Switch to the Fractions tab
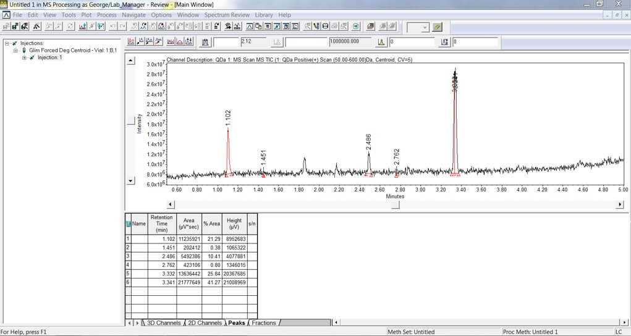Screen dimensions: 631x336 [264, 323]
